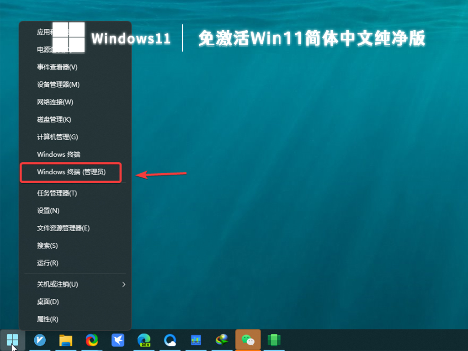This screenshot has height=351, width=468.
Task: Open Microsoft Edge Dev from the taskbar
Action: click(x=144, y=340)
